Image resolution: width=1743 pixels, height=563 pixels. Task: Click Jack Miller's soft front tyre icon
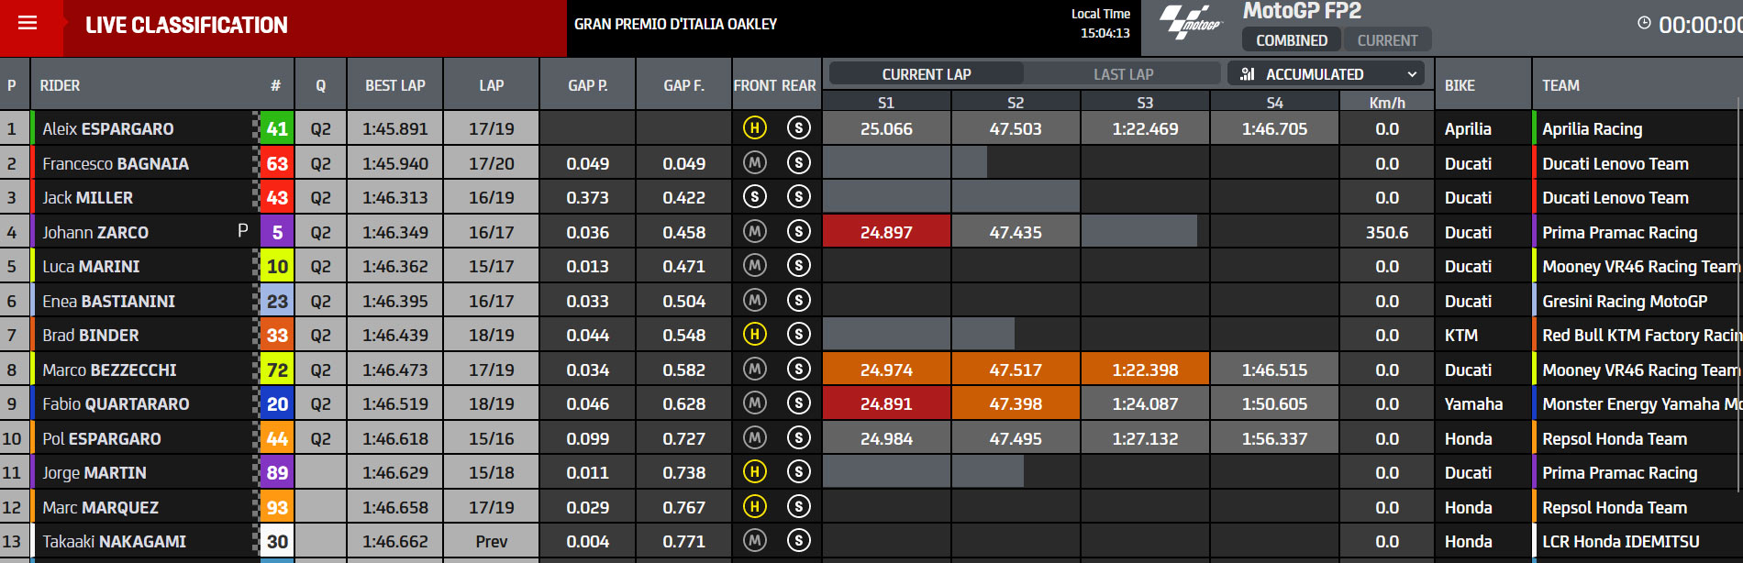coord(754,197)
